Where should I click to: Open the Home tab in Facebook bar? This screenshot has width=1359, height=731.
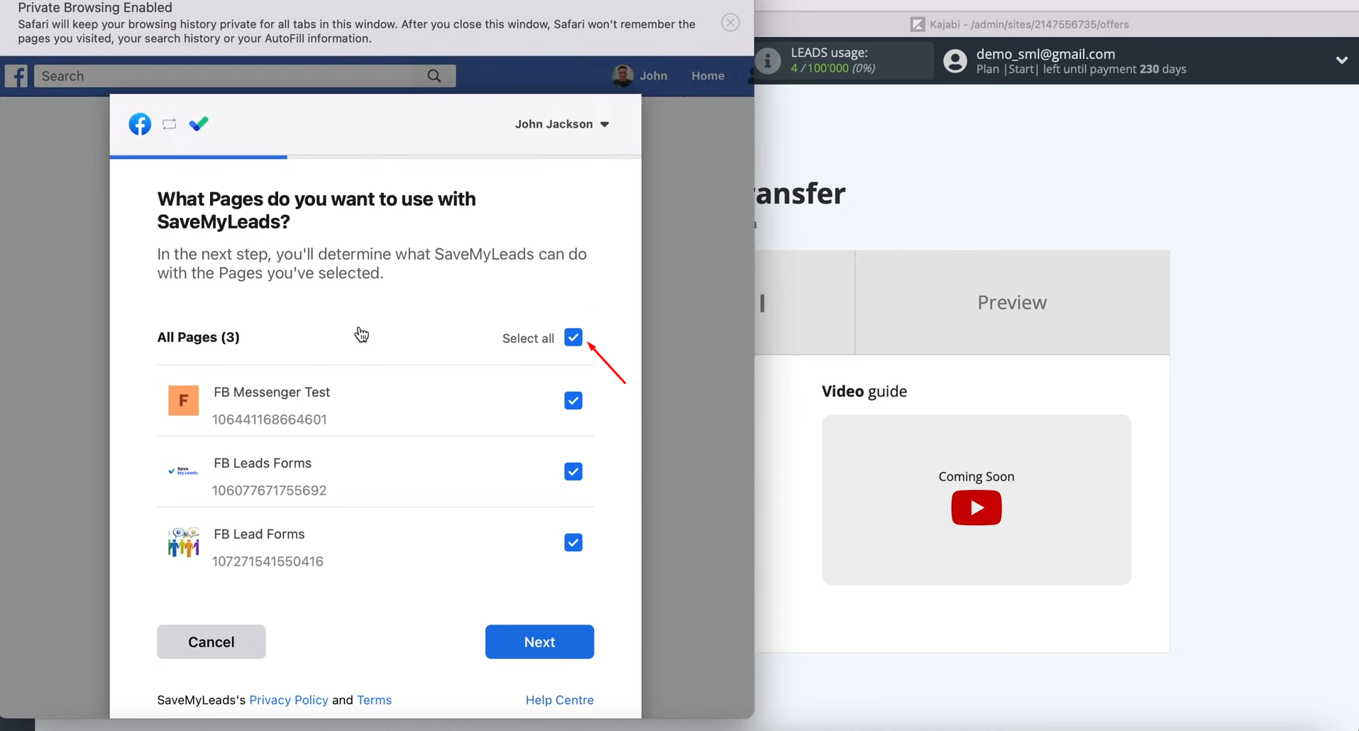[x=708, y=76]
